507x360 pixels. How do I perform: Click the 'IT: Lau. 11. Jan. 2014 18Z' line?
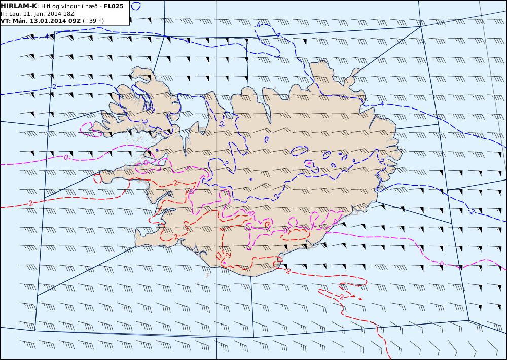(37, 14)
